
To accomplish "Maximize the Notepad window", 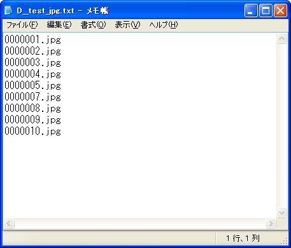I will pos(266,11).
